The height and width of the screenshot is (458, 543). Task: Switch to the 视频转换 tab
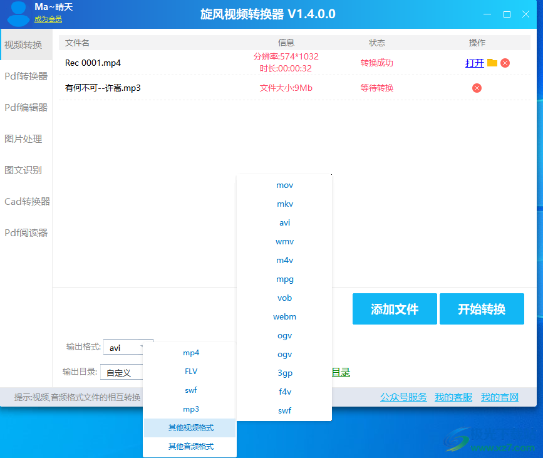25,44
